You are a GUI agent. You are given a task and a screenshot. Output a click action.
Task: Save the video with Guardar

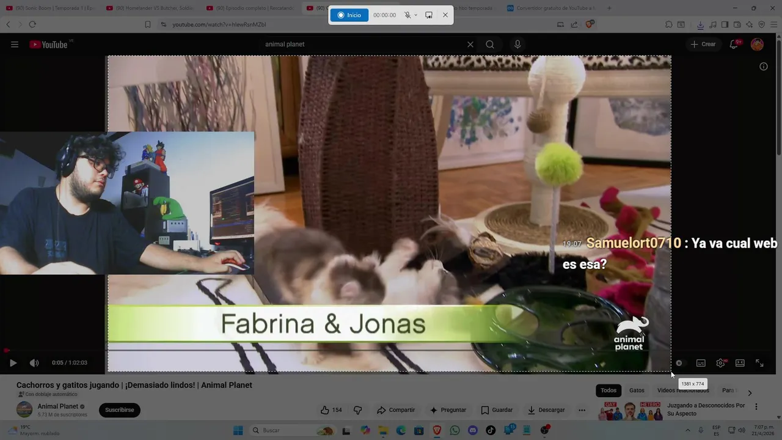click(497, 410)
